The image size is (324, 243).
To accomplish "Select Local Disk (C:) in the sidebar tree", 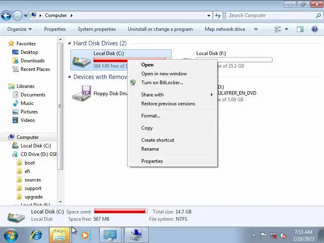I will point(36,146).
